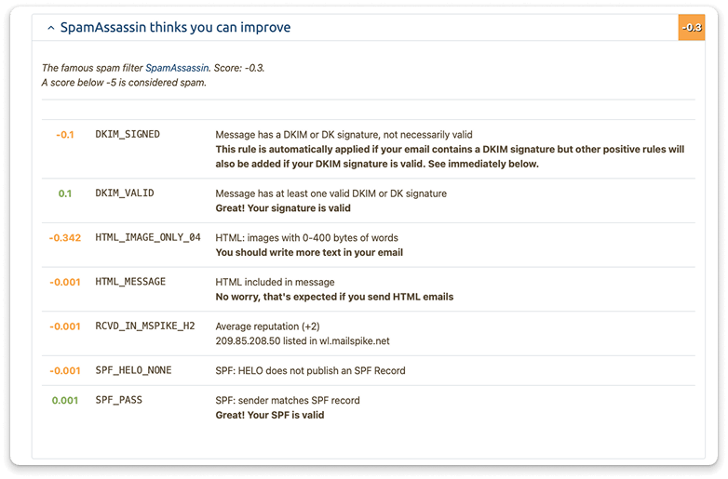
Task: Click '209.85.208.50 listed in wl.mailspike.net' text
Action: (x=303, y=340)
